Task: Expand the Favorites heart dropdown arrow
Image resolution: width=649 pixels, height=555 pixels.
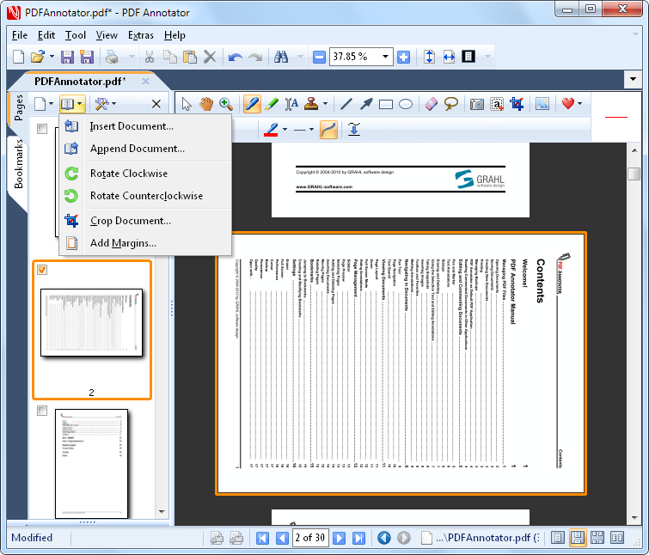Action: click(580, 104)
